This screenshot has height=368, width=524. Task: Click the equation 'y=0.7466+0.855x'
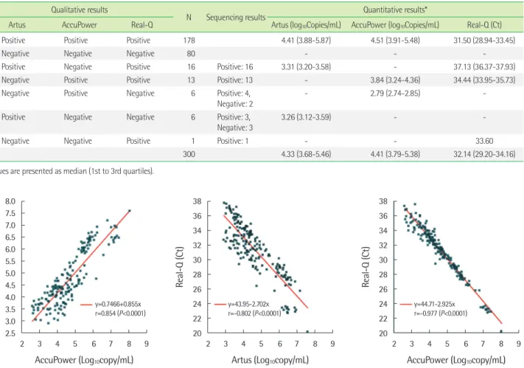[118, 304]
